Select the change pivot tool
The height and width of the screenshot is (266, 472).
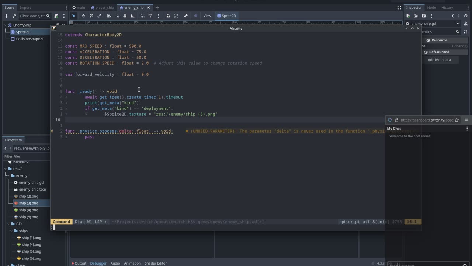point(117,16)
